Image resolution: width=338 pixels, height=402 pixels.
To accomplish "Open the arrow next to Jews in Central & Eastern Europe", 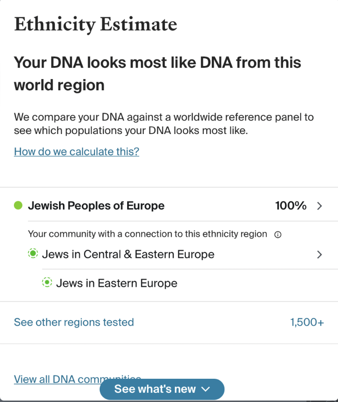I will point(319,255).
